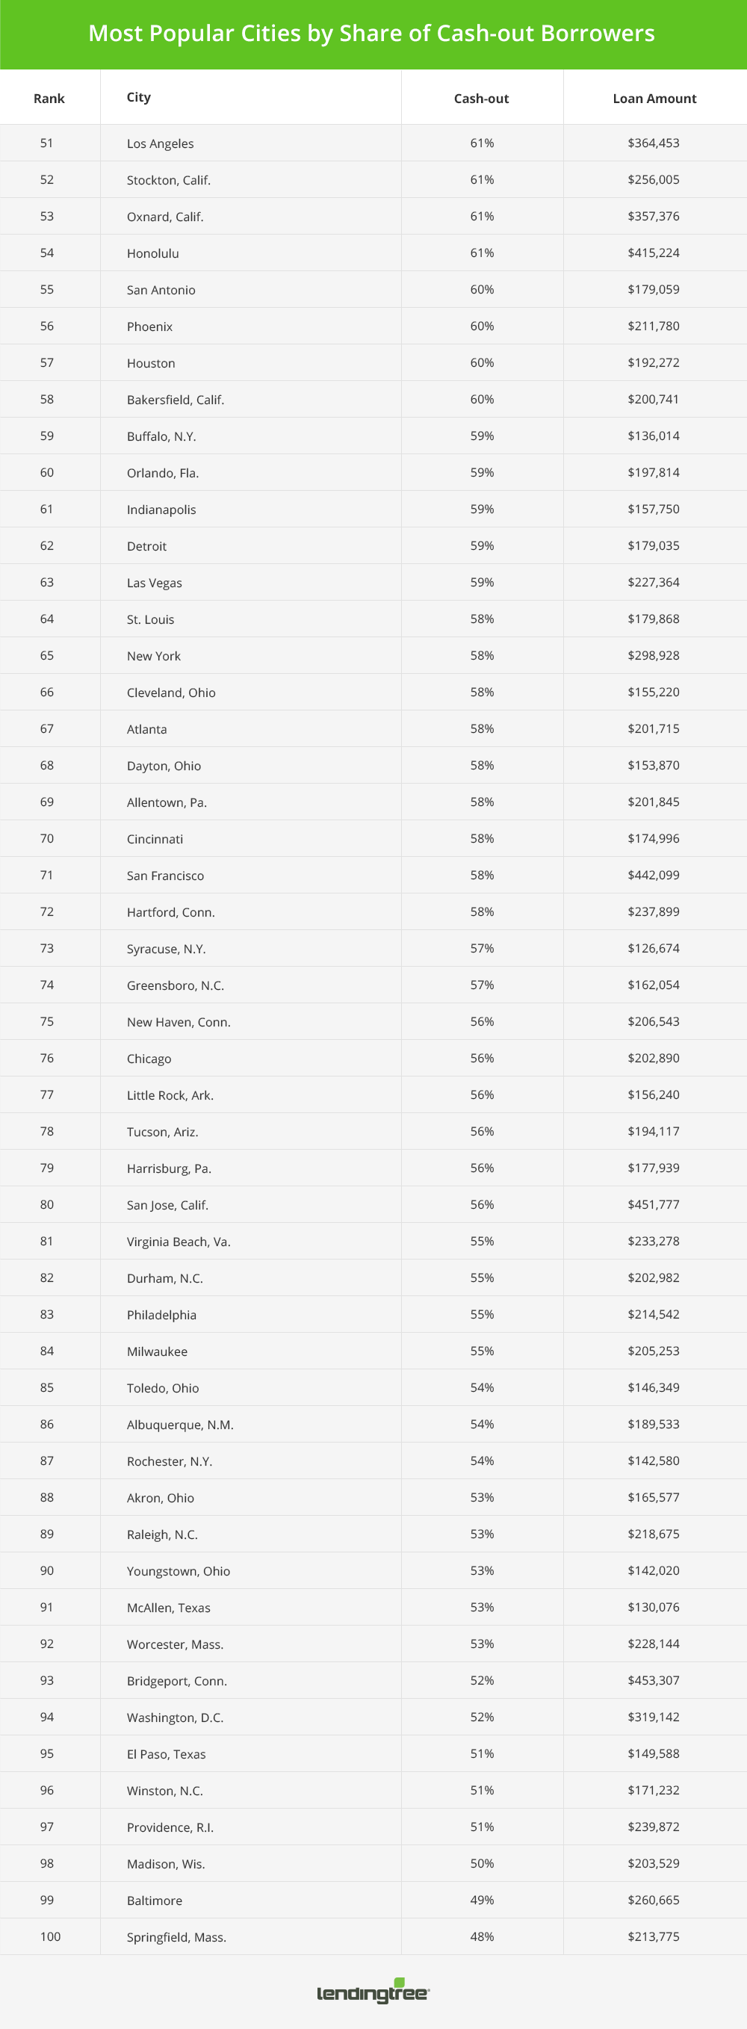Click Honolulu's loan amount $415,224
Viewport: 747px width, 2029px height.
[653, 253]
